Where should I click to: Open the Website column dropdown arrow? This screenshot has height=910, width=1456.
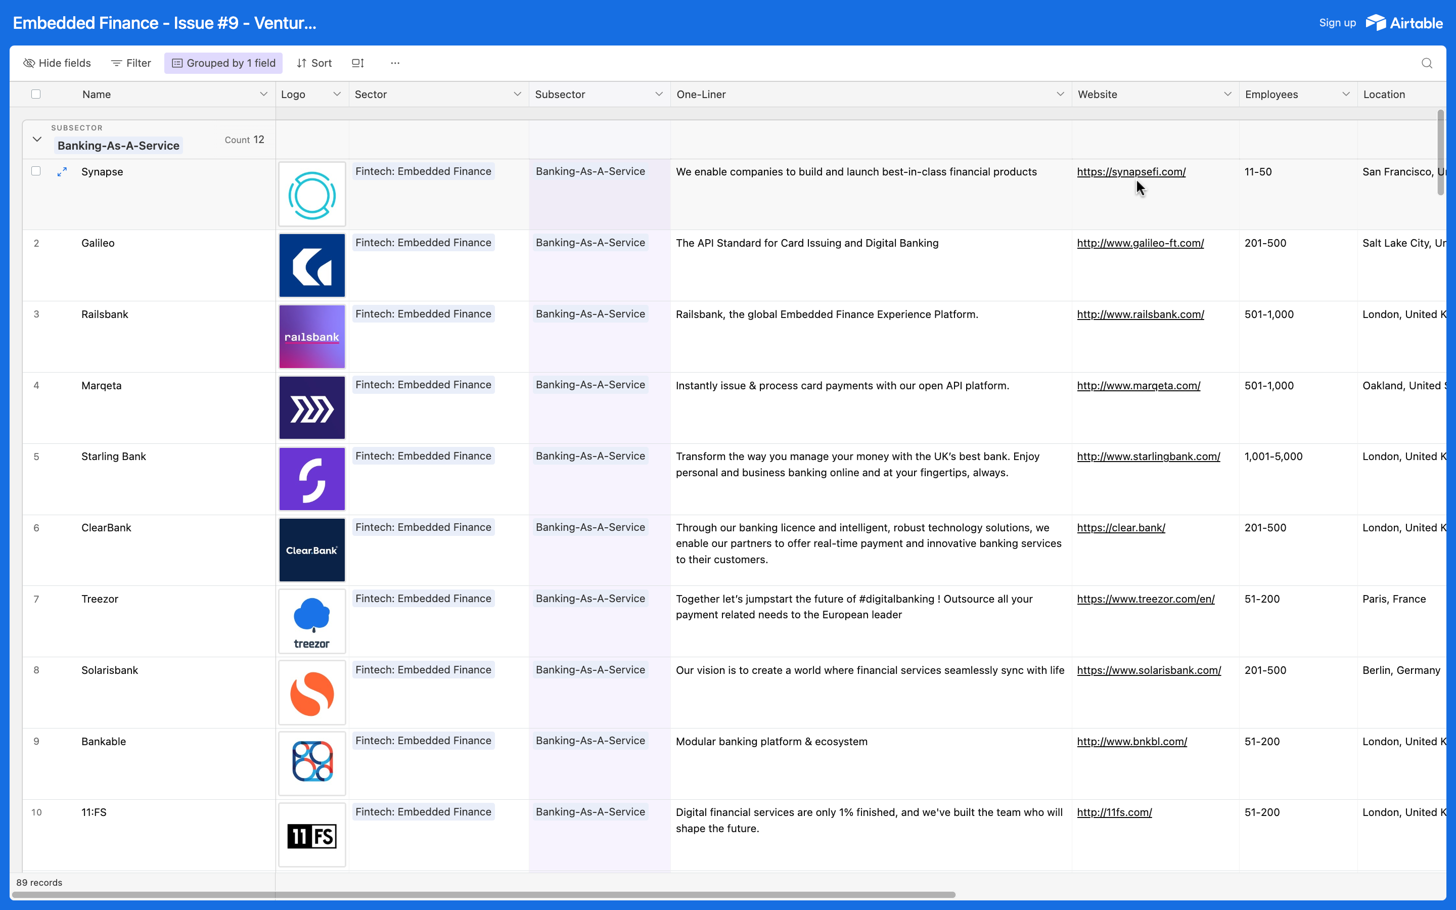(1227, 95)
